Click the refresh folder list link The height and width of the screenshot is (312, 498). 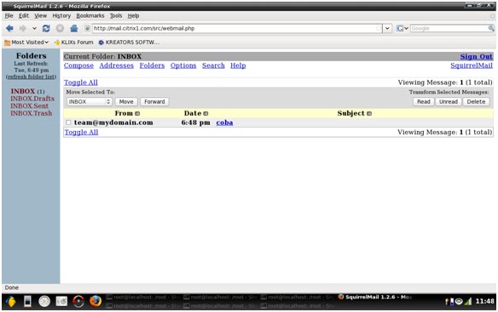click(x=31, y=77)
